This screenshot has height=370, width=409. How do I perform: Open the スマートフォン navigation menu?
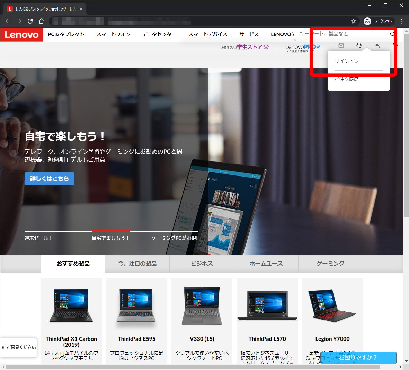[113, 34]
